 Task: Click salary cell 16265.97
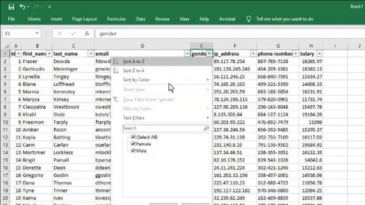point(311,61)
